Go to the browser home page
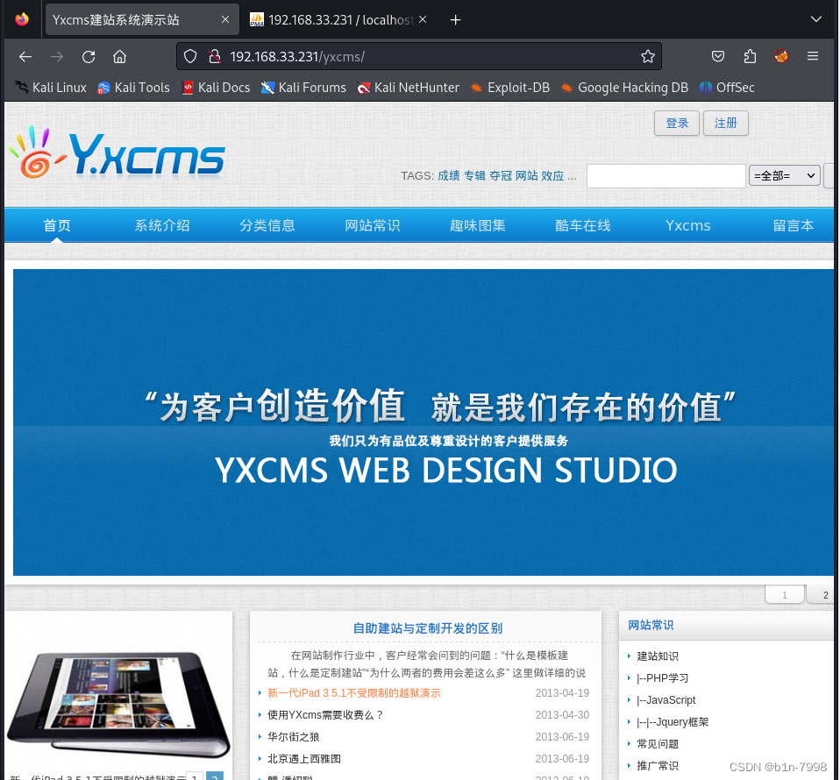Image resolution: width=840 pixels, height=780 pixels. pos(119,57)
